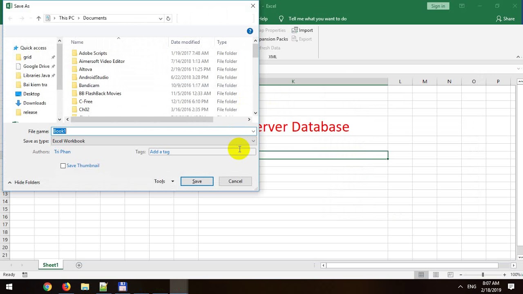Switch to Page Layout view icon
The image size is (523, 294).
(436, 275)
